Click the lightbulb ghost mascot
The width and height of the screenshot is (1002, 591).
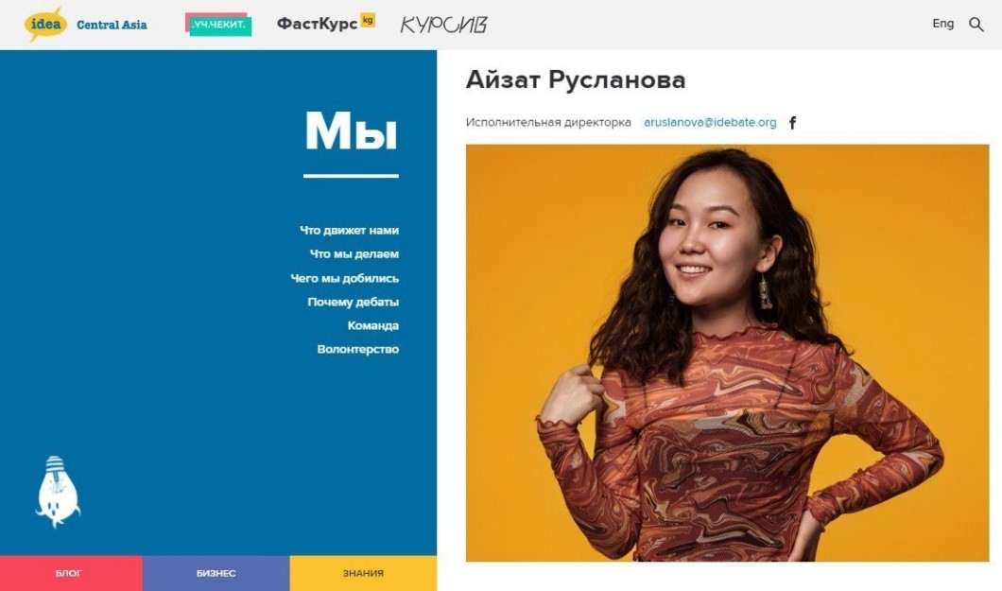(x=58, y=492)
